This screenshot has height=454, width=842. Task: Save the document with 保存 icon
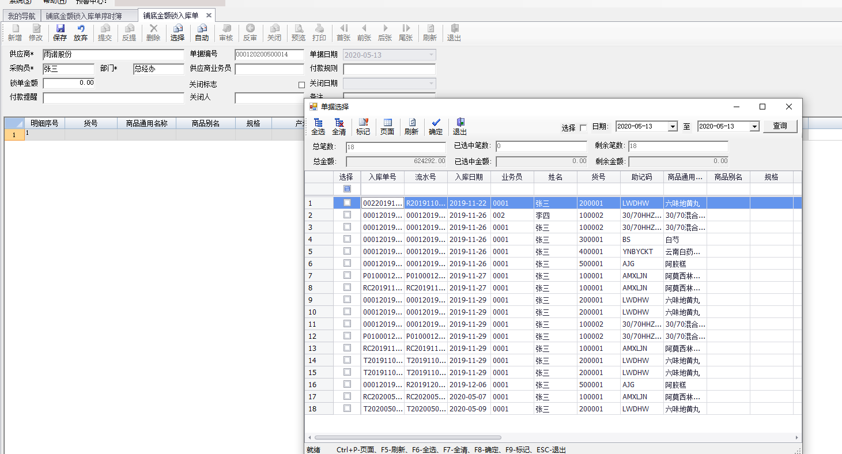point(60,32)
